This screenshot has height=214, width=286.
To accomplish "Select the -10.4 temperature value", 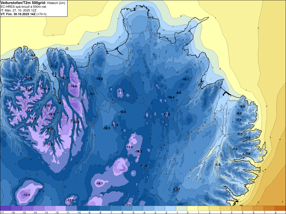I will (171, 98).
